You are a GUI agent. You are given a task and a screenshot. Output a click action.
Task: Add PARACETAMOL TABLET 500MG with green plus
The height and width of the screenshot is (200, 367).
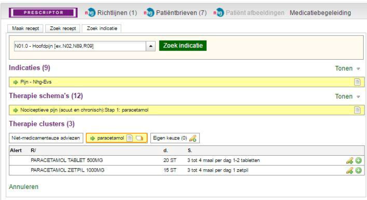click(x=358, y=161)
